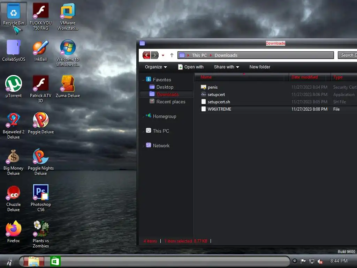Launch µTorrent from the desktop
This screenshot has width=357, height=268.
[14, 87]
